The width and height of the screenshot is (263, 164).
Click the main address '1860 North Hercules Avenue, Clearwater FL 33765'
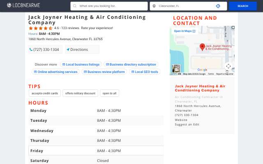(x=65, y=39)
